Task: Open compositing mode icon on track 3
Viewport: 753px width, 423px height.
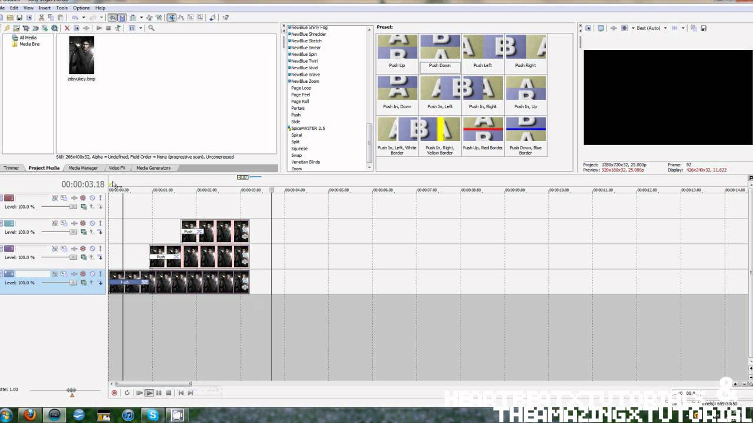Action: pyautogui.click(x=84, y=257)
